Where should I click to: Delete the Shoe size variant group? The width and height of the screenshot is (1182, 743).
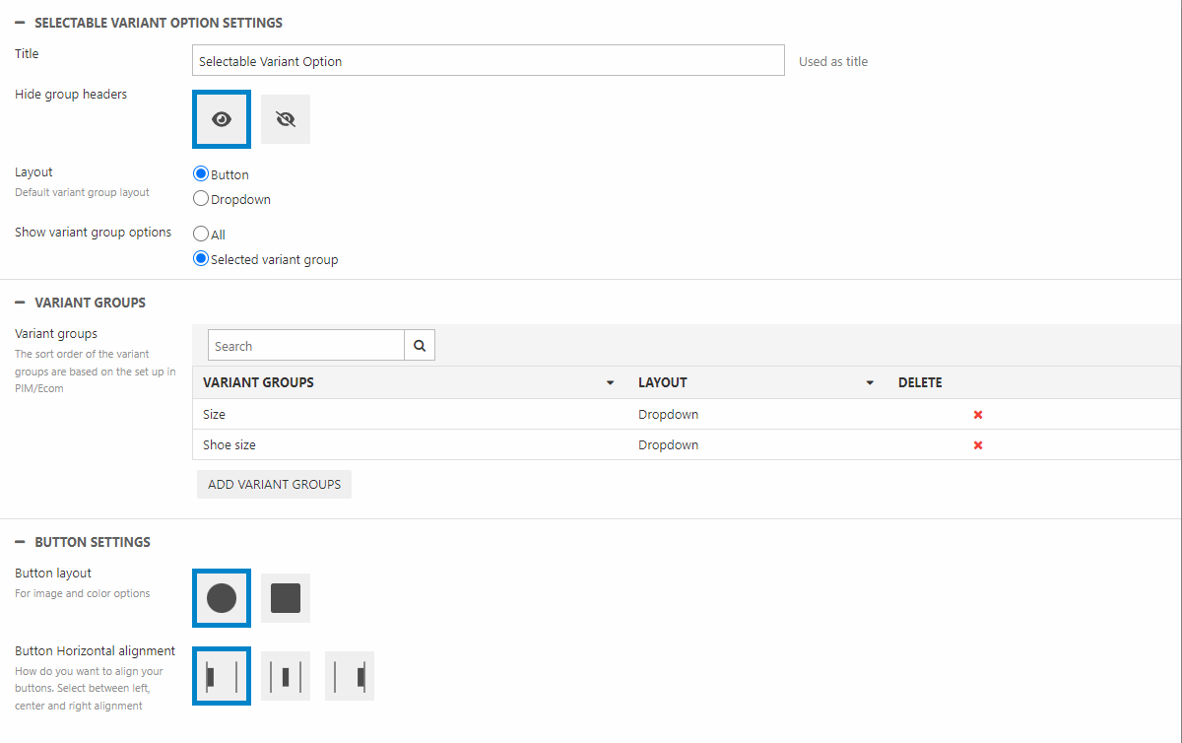tap(978, 445)
